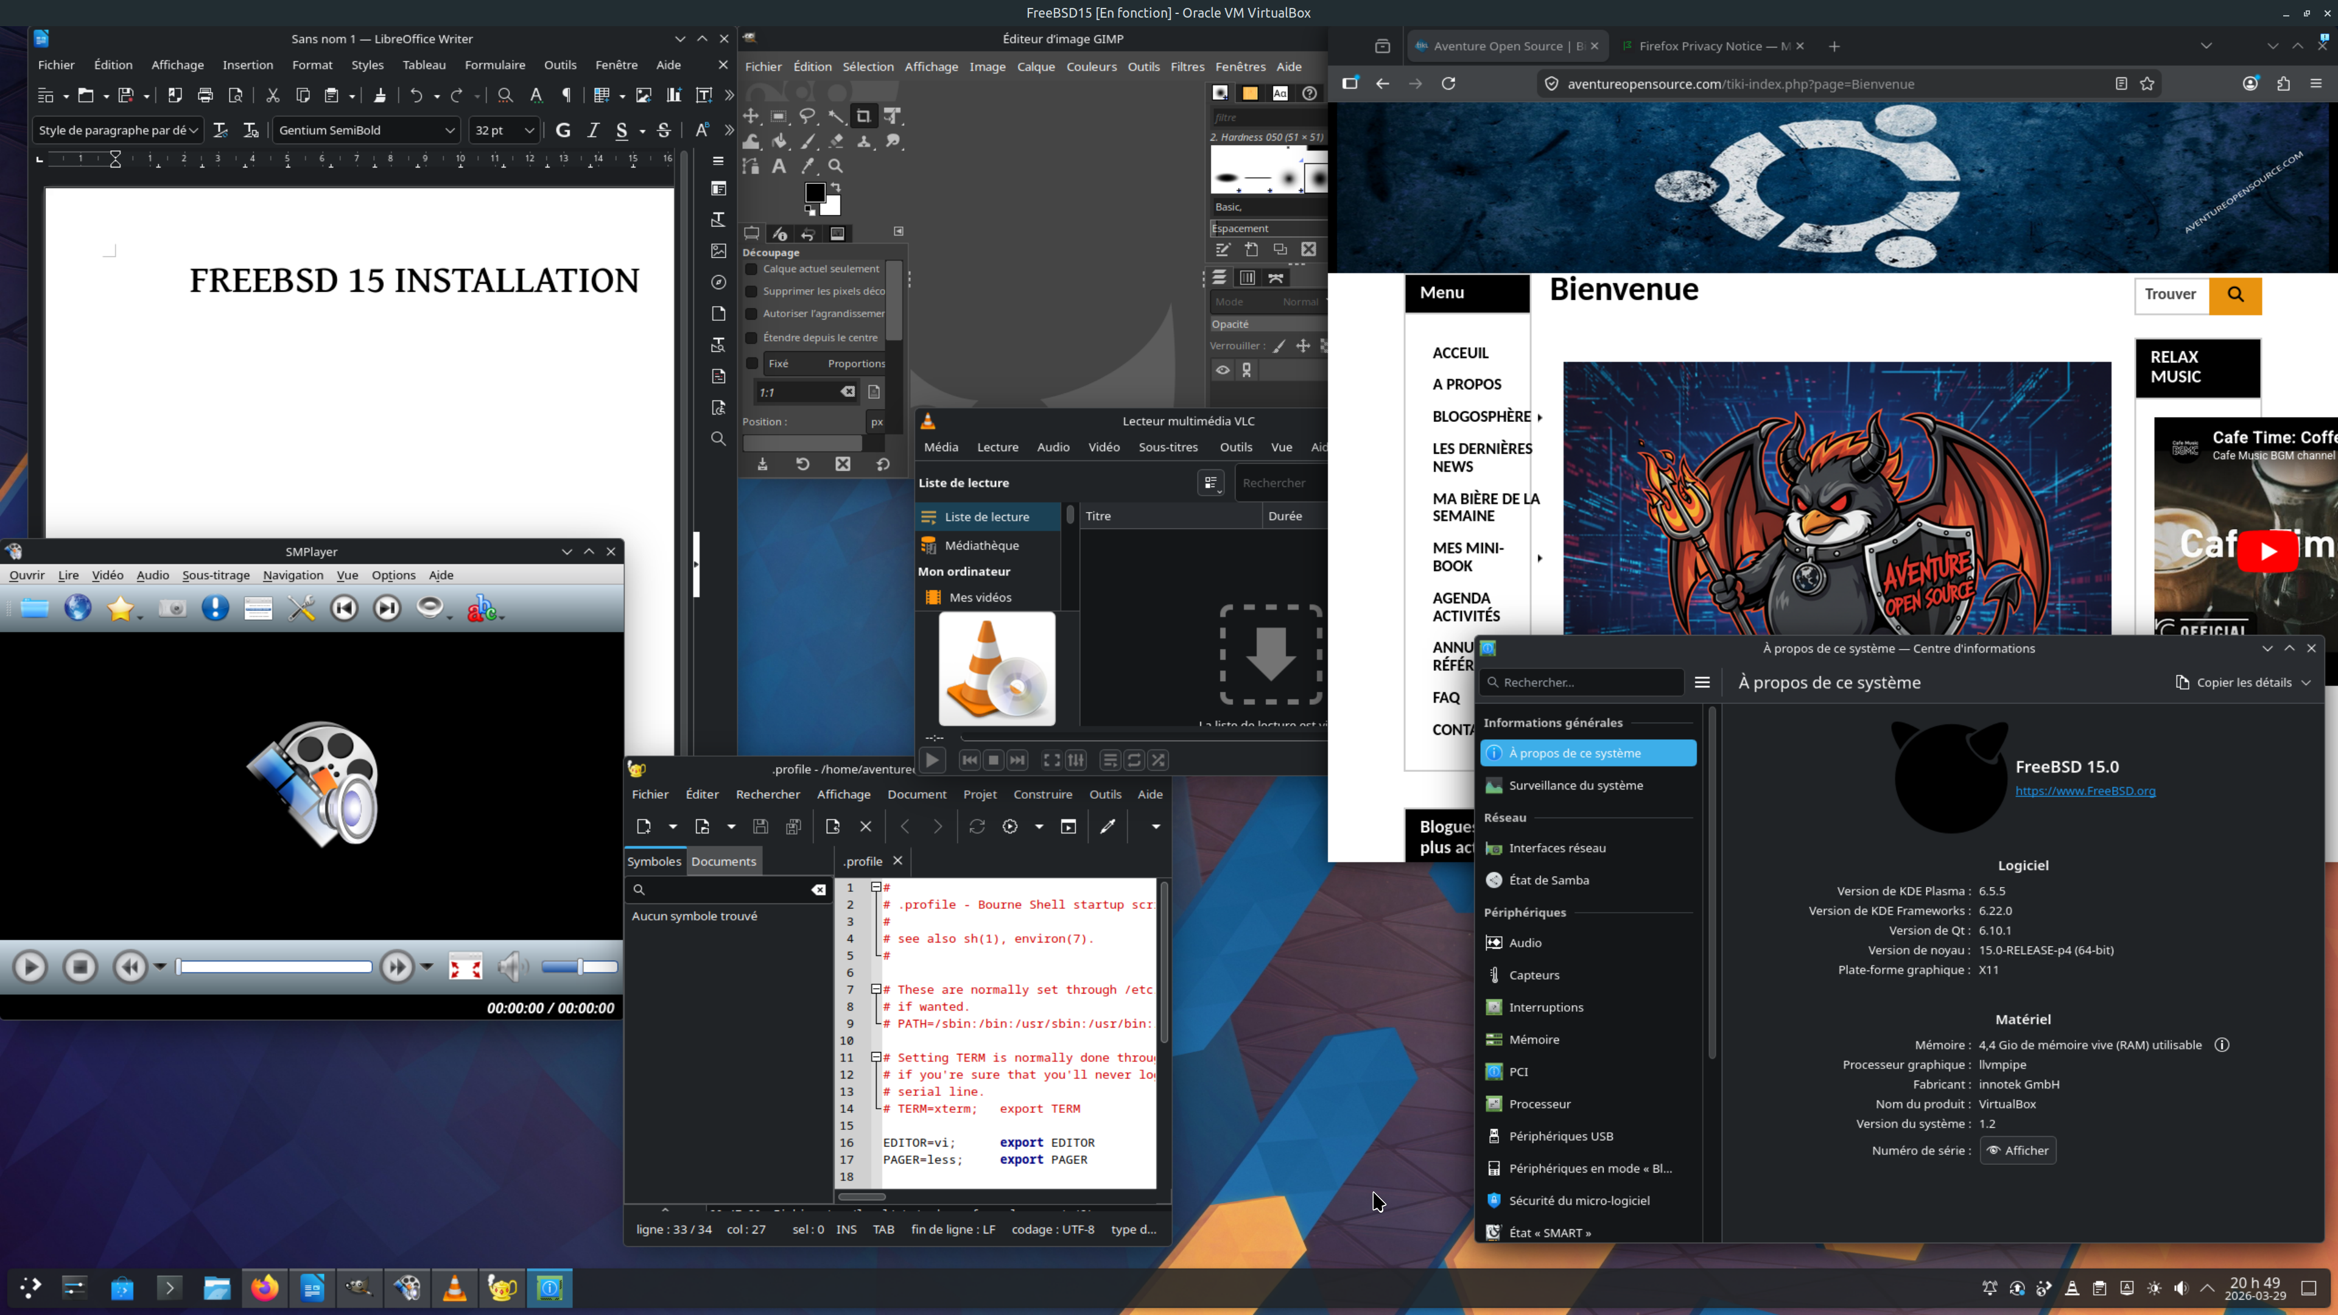
Task: Select the GIMP Text tool
Action: (779, 166)
